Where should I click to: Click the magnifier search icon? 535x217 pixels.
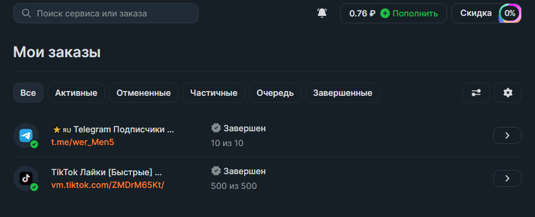[x=26, y=13]
